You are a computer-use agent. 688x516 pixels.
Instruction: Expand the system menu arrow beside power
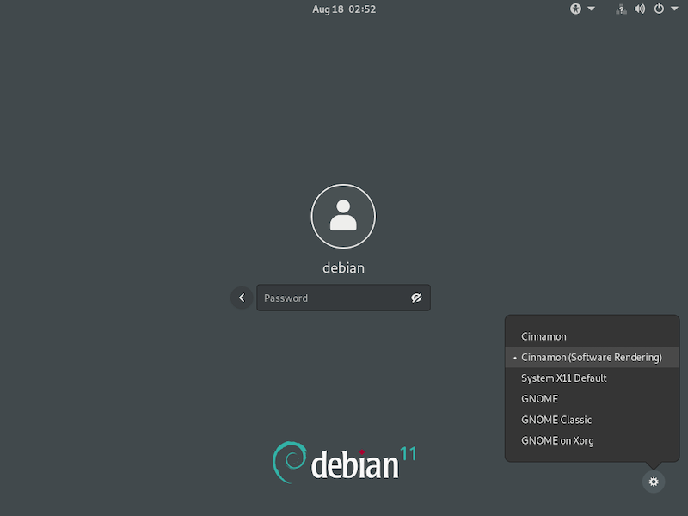point(674,9)
